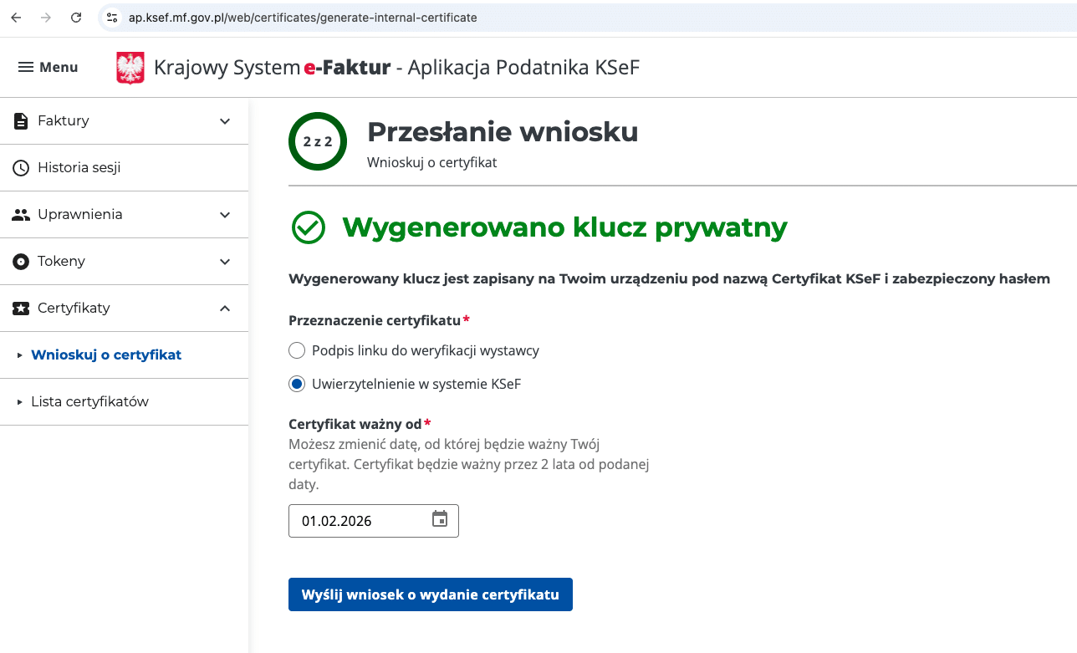The image size is (1077, 653).
Task: Click the Faktury document icon
Action: pos(21,121)
